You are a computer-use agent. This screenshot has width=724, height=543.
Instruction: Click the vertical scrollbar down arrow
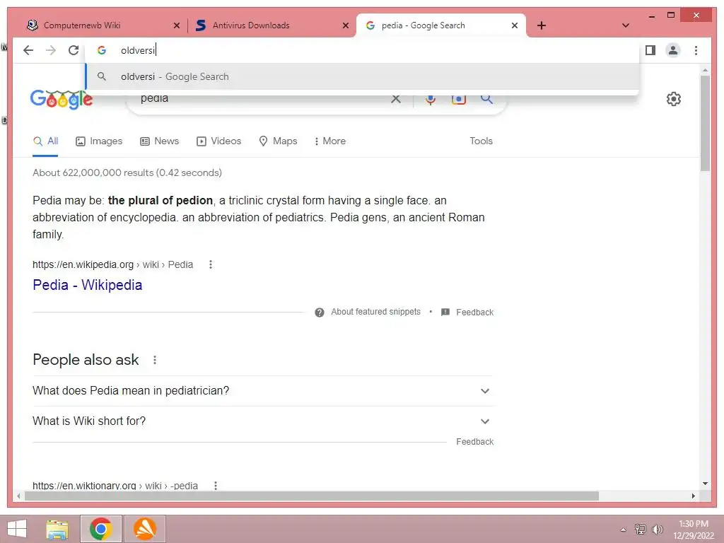coord(705,484)
